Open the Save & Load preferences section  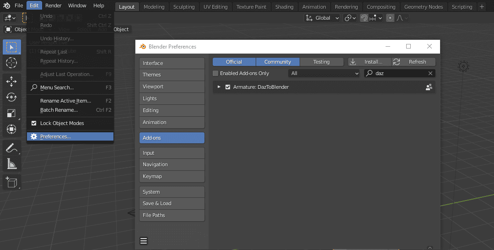click(172, 203)
